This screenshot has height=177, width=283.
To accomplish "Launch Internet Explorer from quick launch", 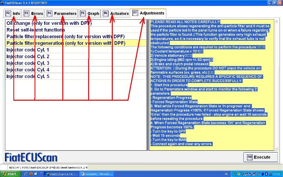I will point(25,174).
